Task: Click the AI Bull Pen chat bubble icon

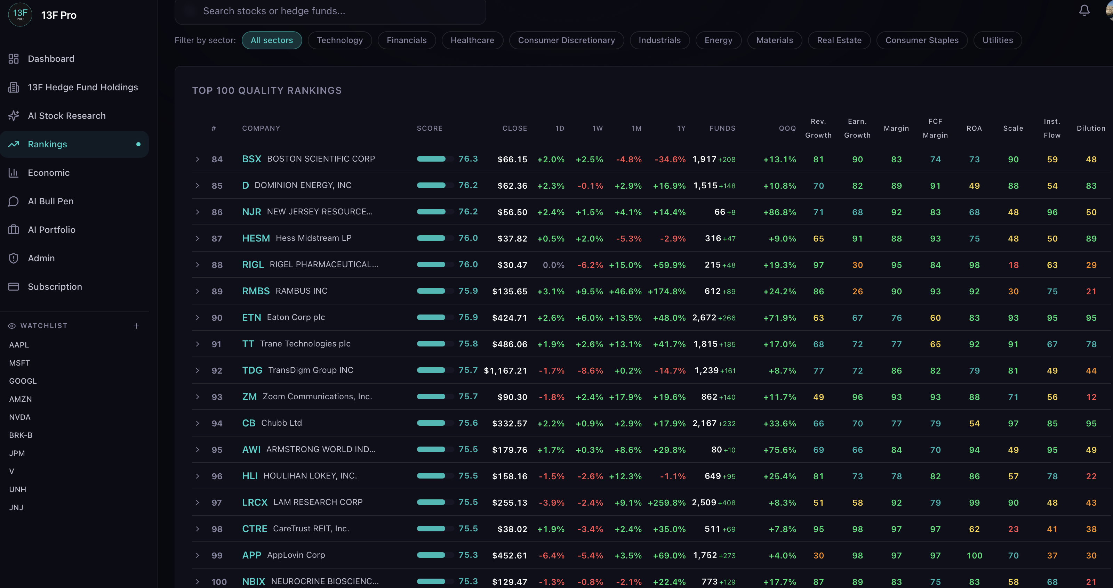Action: coord(14,201)
